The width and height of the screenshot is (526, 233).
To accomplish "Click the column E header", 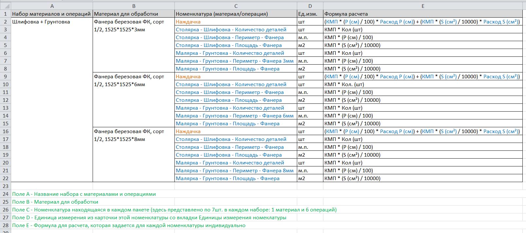I will [423, 6].
